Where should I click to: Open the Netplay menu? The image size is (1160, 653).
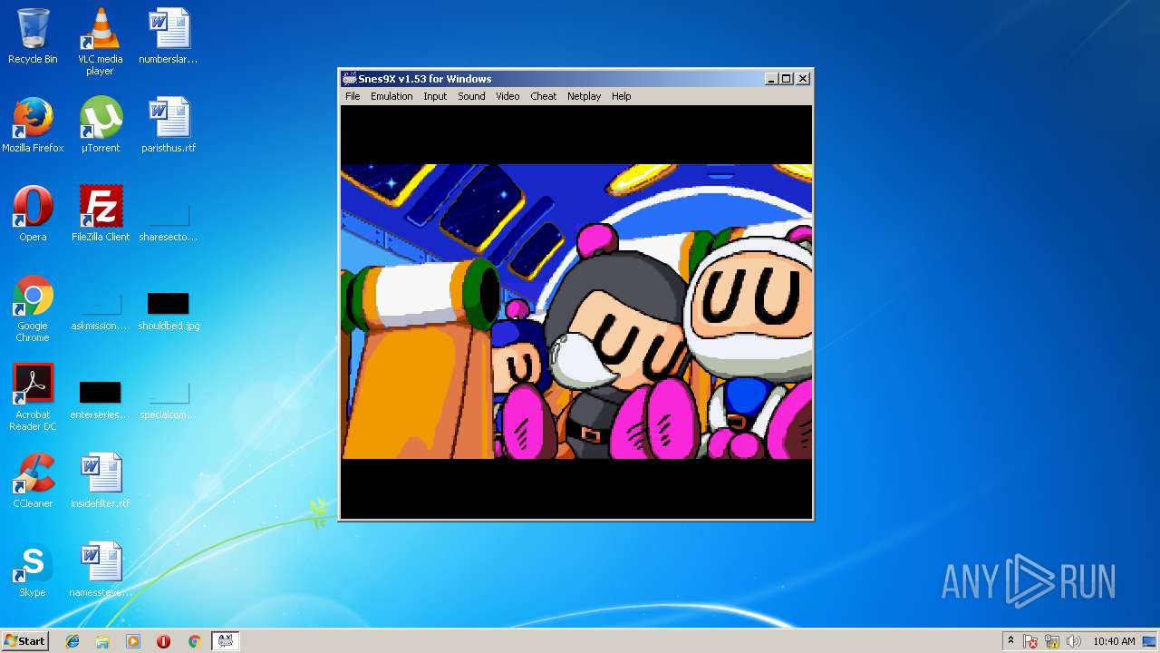pos(584,96)
